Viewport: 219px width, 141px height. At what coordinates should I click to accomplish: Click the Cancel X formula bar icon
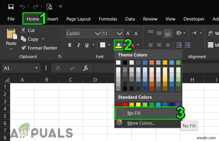pyautogui.click(x=58, y=68)
